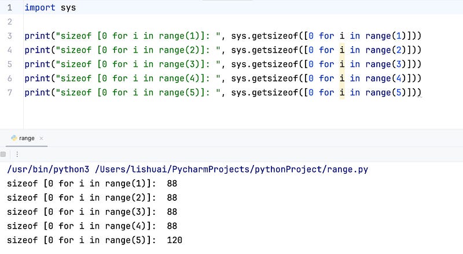Click line number 1 in the gutter
Viewport: 463px width, 254px height.
pos(9,8)
